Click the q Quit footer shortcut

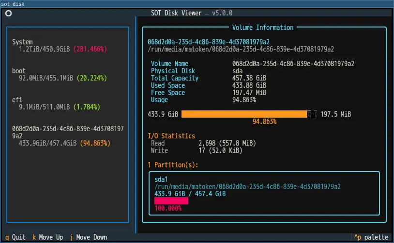pyautogui.click(x=15, y=237)
